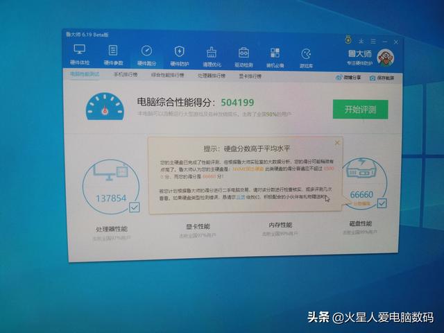
Task: Click the highlighted drive type text in popup
Action: [x=248, y=169]
